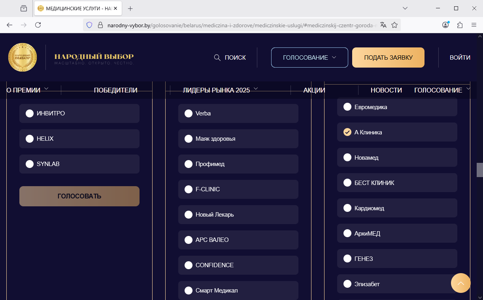Click the ПОДАТЬ ЗАЯВКУ button
Image resolution: width=483 pixels, height=300 pixels.
[388, 58]
